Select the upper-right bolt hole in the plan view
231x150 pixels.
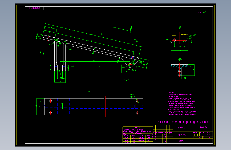[x=137, y=101]
